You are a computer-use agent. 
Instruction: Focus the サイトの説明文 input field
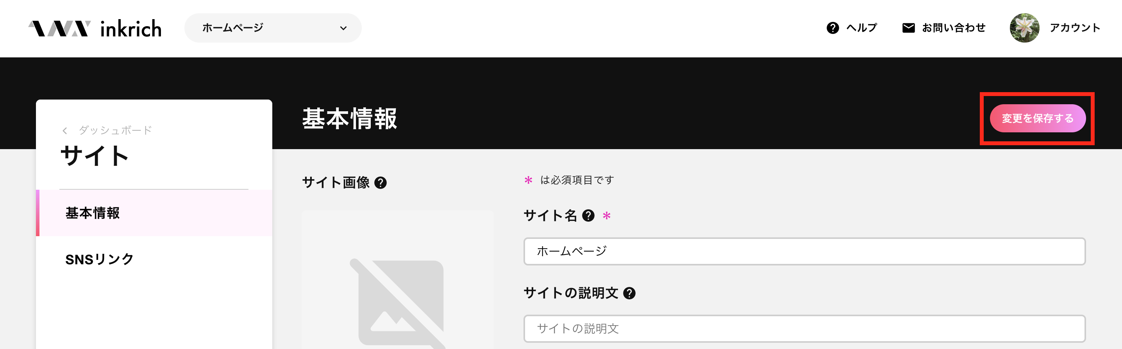804,329
